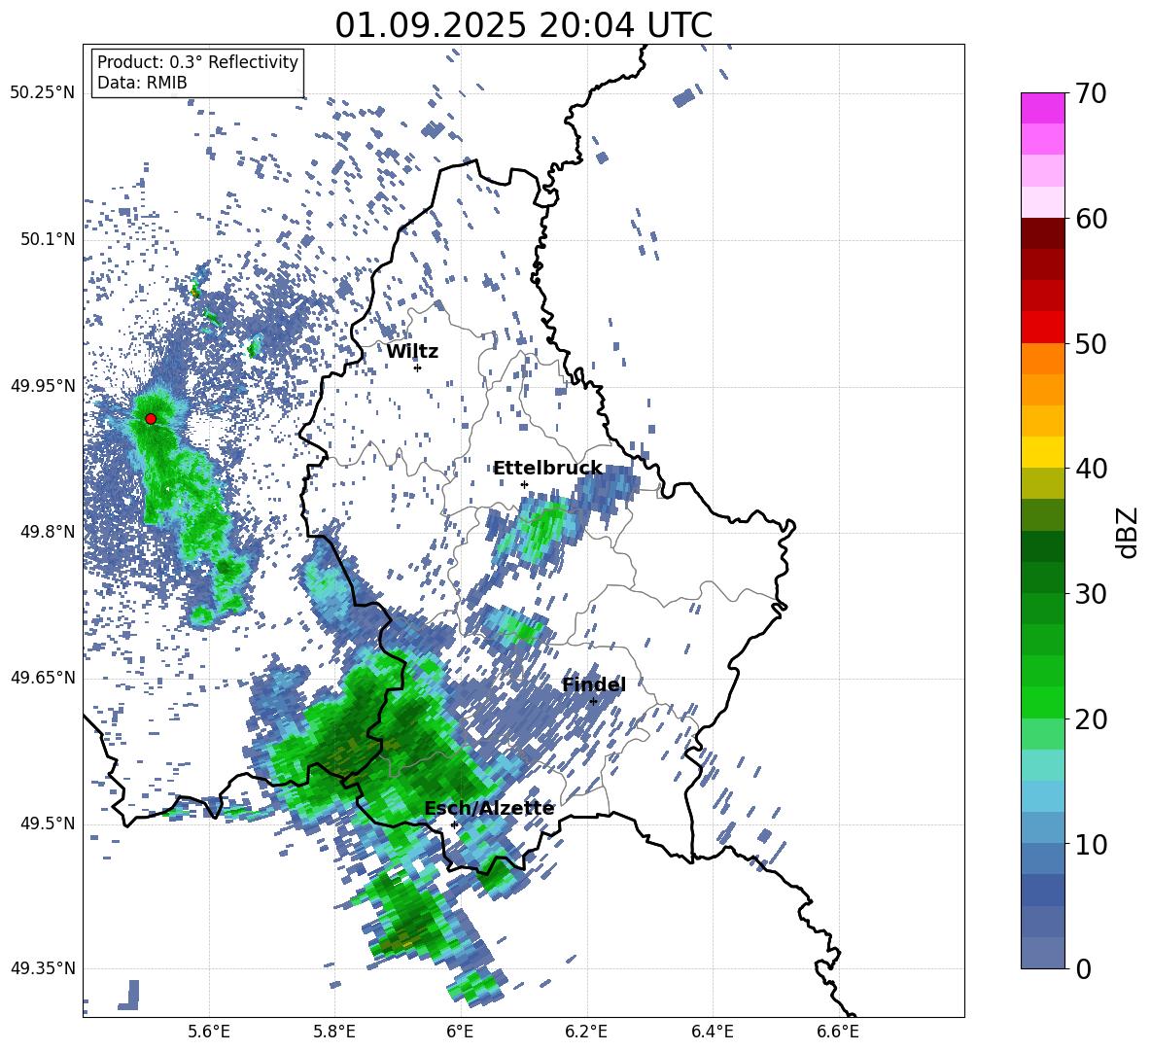Click the cross marker below Findel label
1151x1051 pixels.
593,701
